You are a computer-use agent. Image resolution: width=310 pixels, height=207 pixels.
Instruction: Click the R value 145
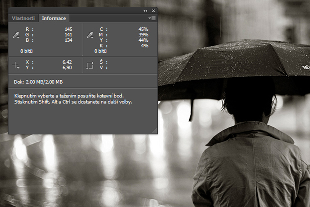coord(68,29)
